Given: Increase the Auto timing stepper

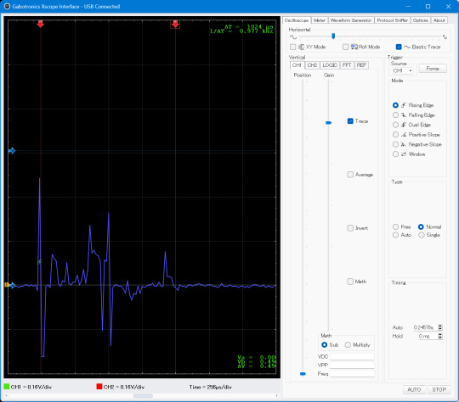Looking at the screenshot, I should click(x=440, y=326).
